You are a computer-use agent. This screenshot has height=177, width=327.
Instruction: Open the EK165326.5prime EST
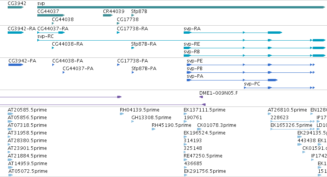click(292, 129)
